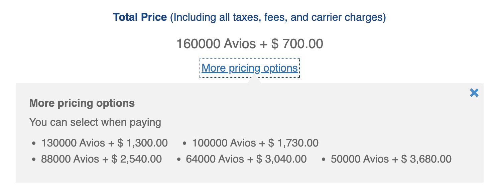Viewport: 502px width, 194px height.
Task: Click the bullet before 88000 Avios option
Action: (34, 159)
